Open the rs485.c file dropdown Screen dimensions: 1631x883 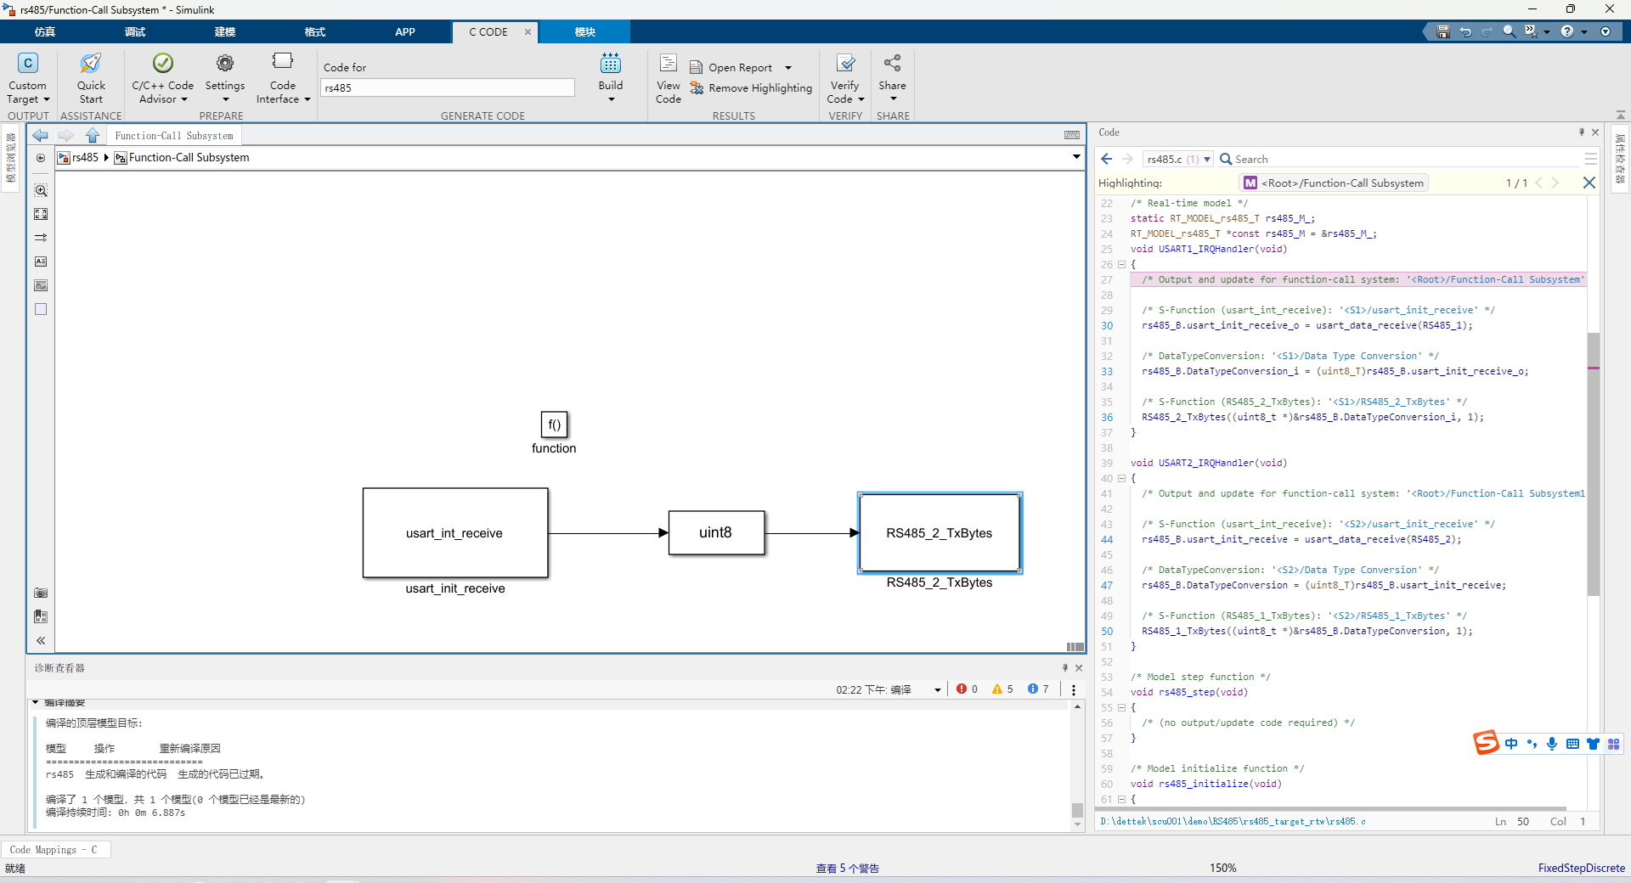coord(1178,159)
